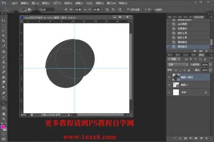Select the Zoom tool in toolbar
Viewport: 214px width, 142px height.
[x=4, y=119]
